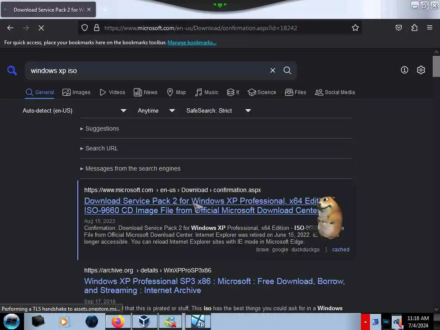Expand Messages from the search engines
Screen dimensions: 440x330
(130, 168)
